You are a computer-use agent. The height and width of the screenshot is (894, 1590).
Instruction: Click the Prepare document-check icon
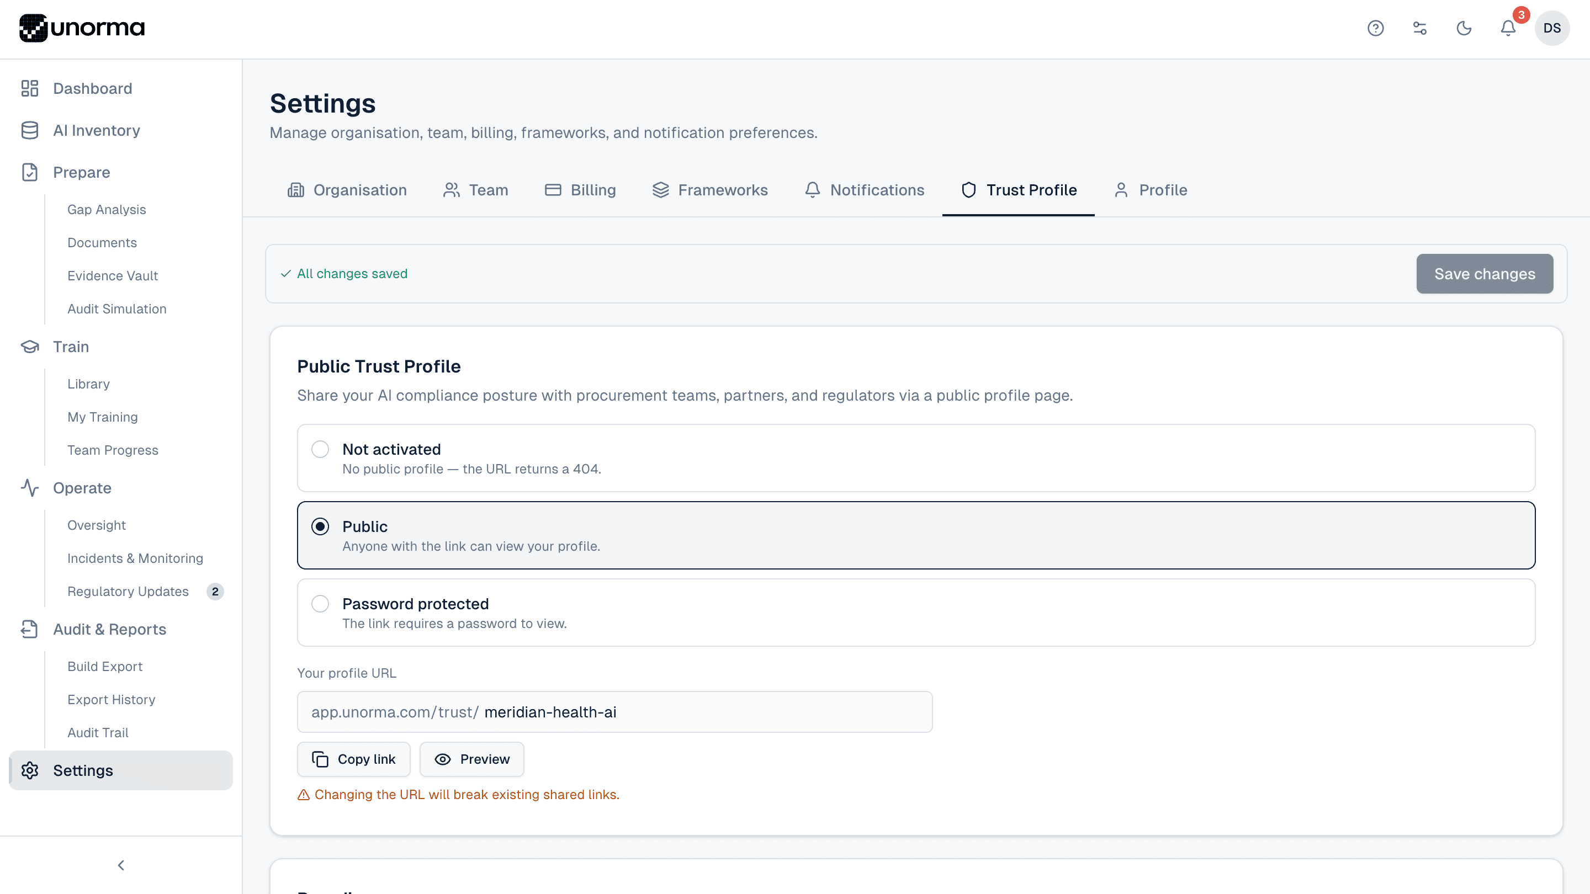(30, 172)
